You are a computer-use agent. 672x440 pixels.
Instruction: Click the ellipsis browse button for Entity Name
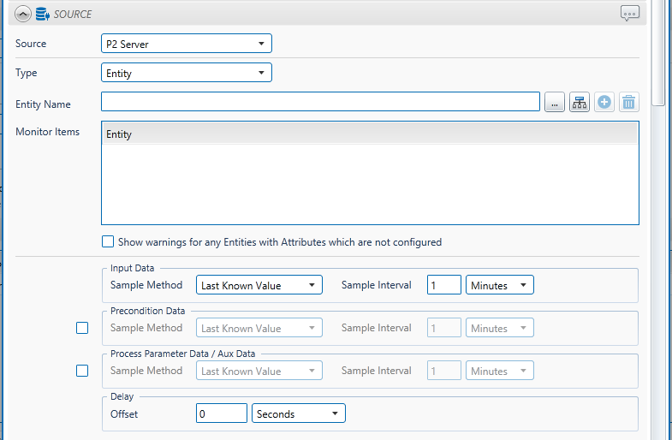point(554,103)
